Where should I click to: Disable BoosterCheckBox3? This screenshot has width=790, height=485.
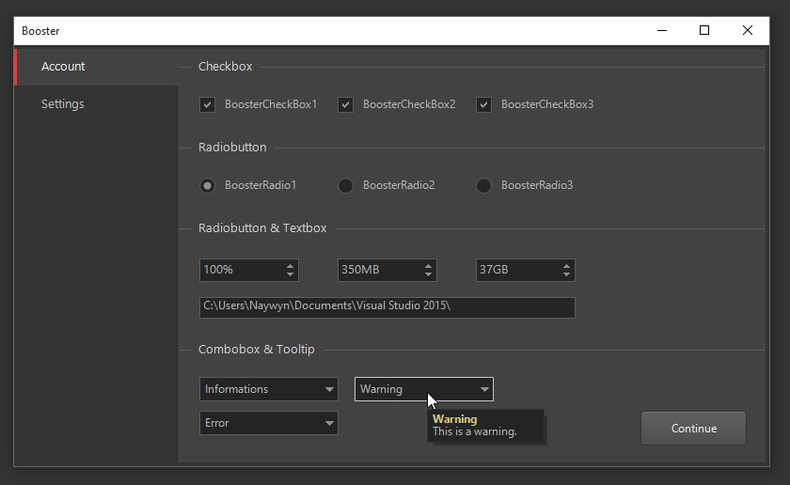point(483,104)
